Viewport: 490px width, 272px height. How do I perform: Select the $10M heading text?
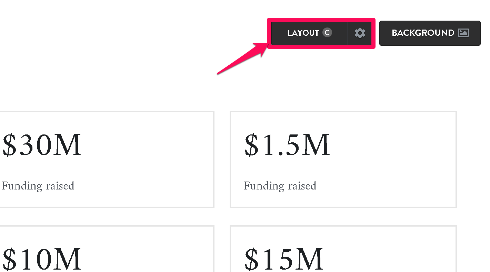[x=42, y=259]
